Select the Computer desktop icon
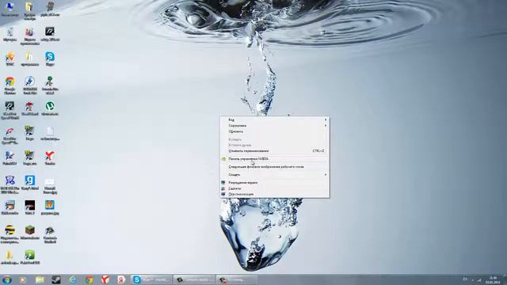 [10, 9]
